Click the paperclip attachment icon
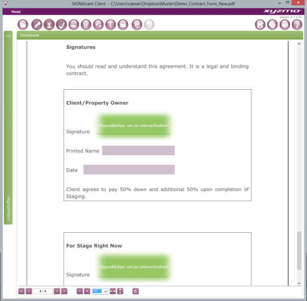Viewport: 307px width, 301px height. click(x=86, y=24)
